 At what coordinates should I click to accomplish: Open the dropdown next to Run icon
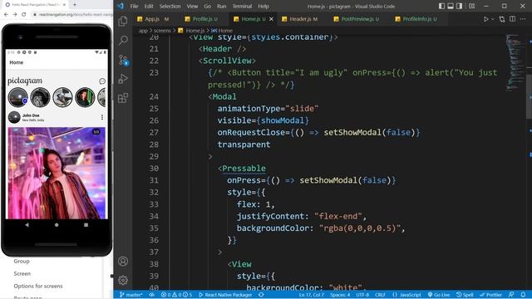[493, 19]
